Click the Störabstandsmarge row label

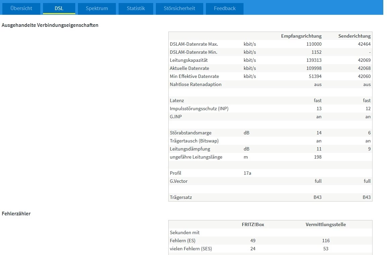click(x=190, y=133)
